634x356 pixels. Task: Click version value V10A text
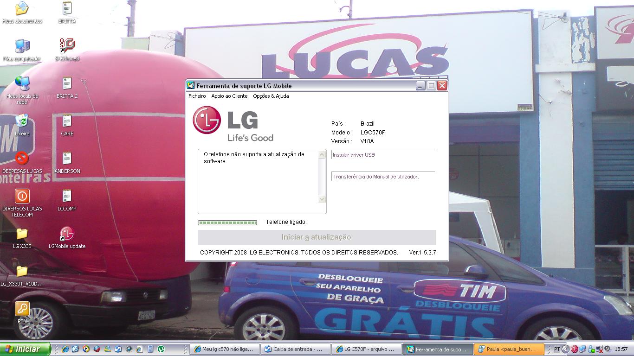tap(367, 141)
